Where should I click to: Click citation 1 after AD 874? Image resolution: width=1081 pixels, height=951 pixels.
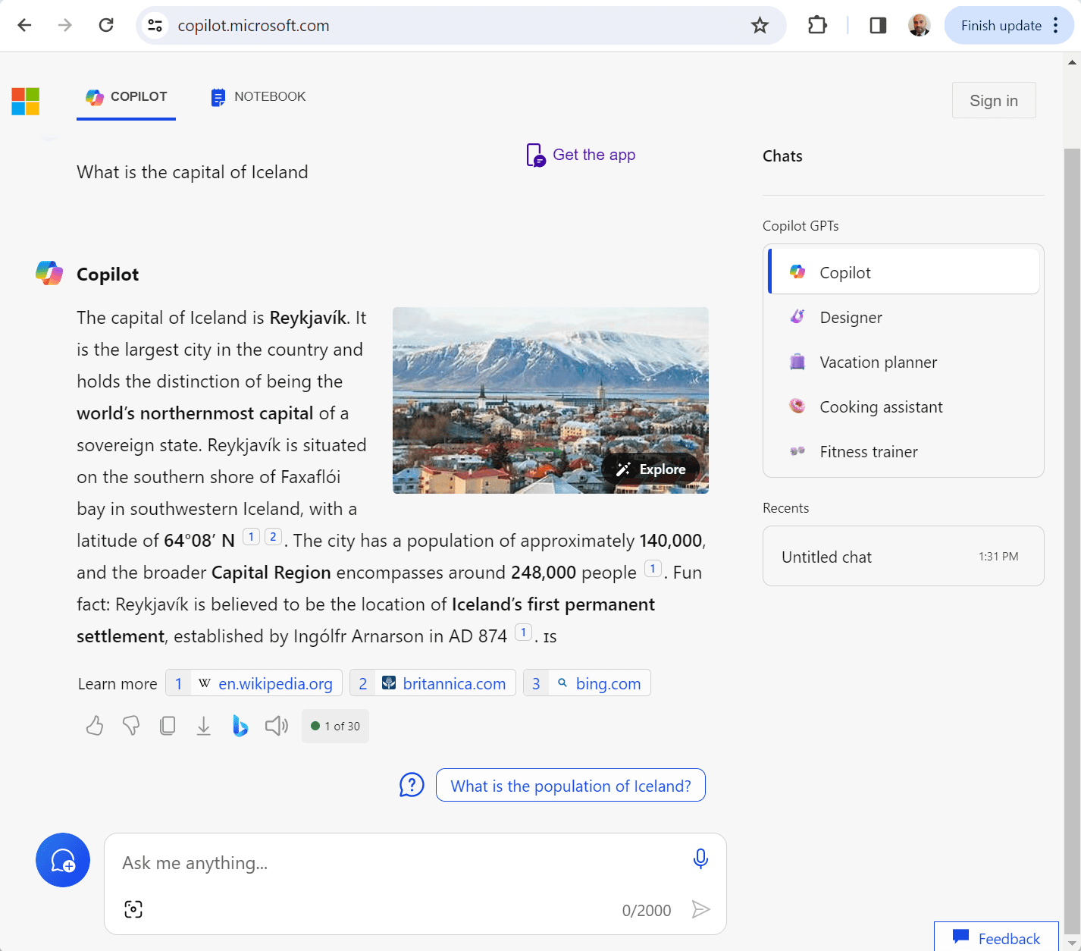(523, 632)
